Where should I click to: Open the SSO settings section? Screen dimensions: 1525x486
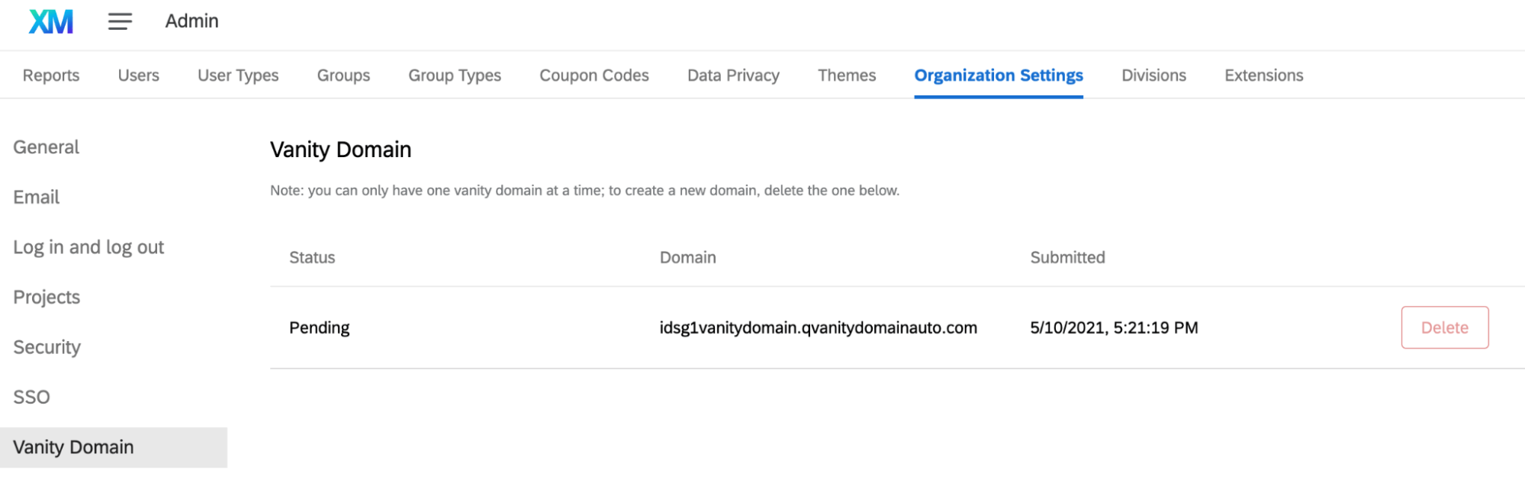pyautogui.click(x=31, y=397)
